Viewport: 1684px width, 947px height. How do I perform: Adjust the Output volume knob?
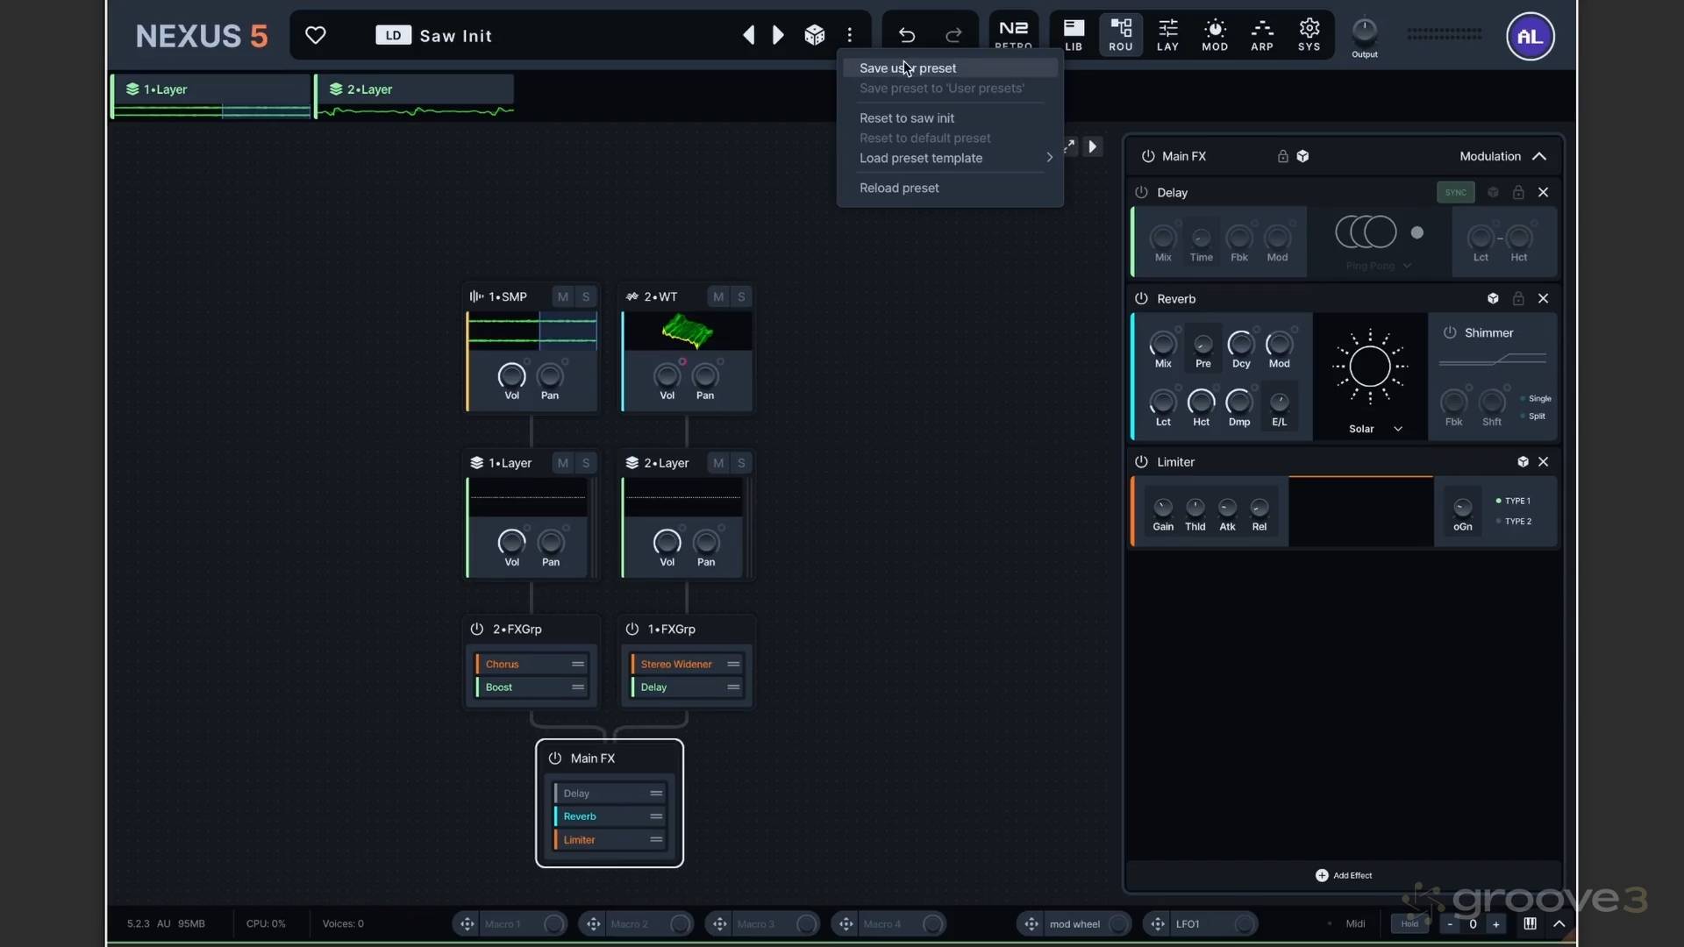coord(1365,32)
